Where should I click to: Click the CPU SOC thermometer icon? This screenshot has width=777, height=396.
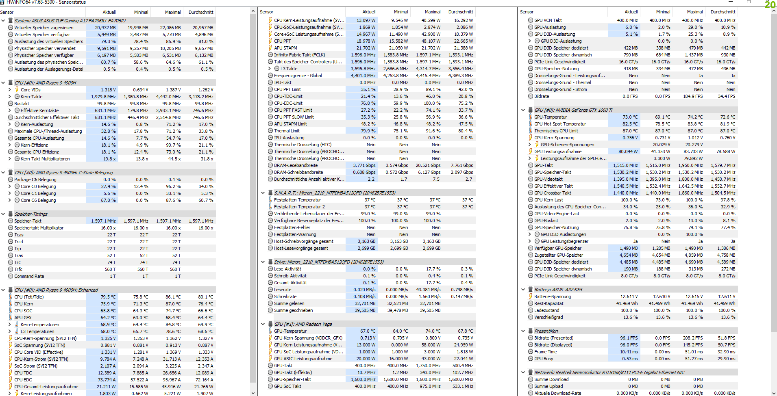(x=11, y=311)
